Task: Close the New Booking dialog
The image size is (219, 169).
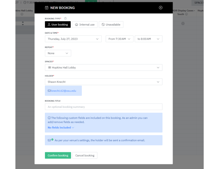Action: pos(161,8)
